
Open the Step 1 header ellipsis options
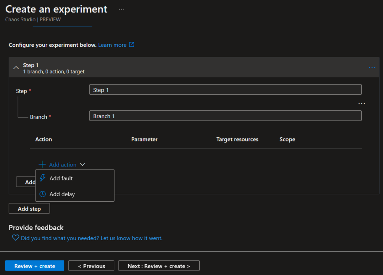[x=372, y=67]
